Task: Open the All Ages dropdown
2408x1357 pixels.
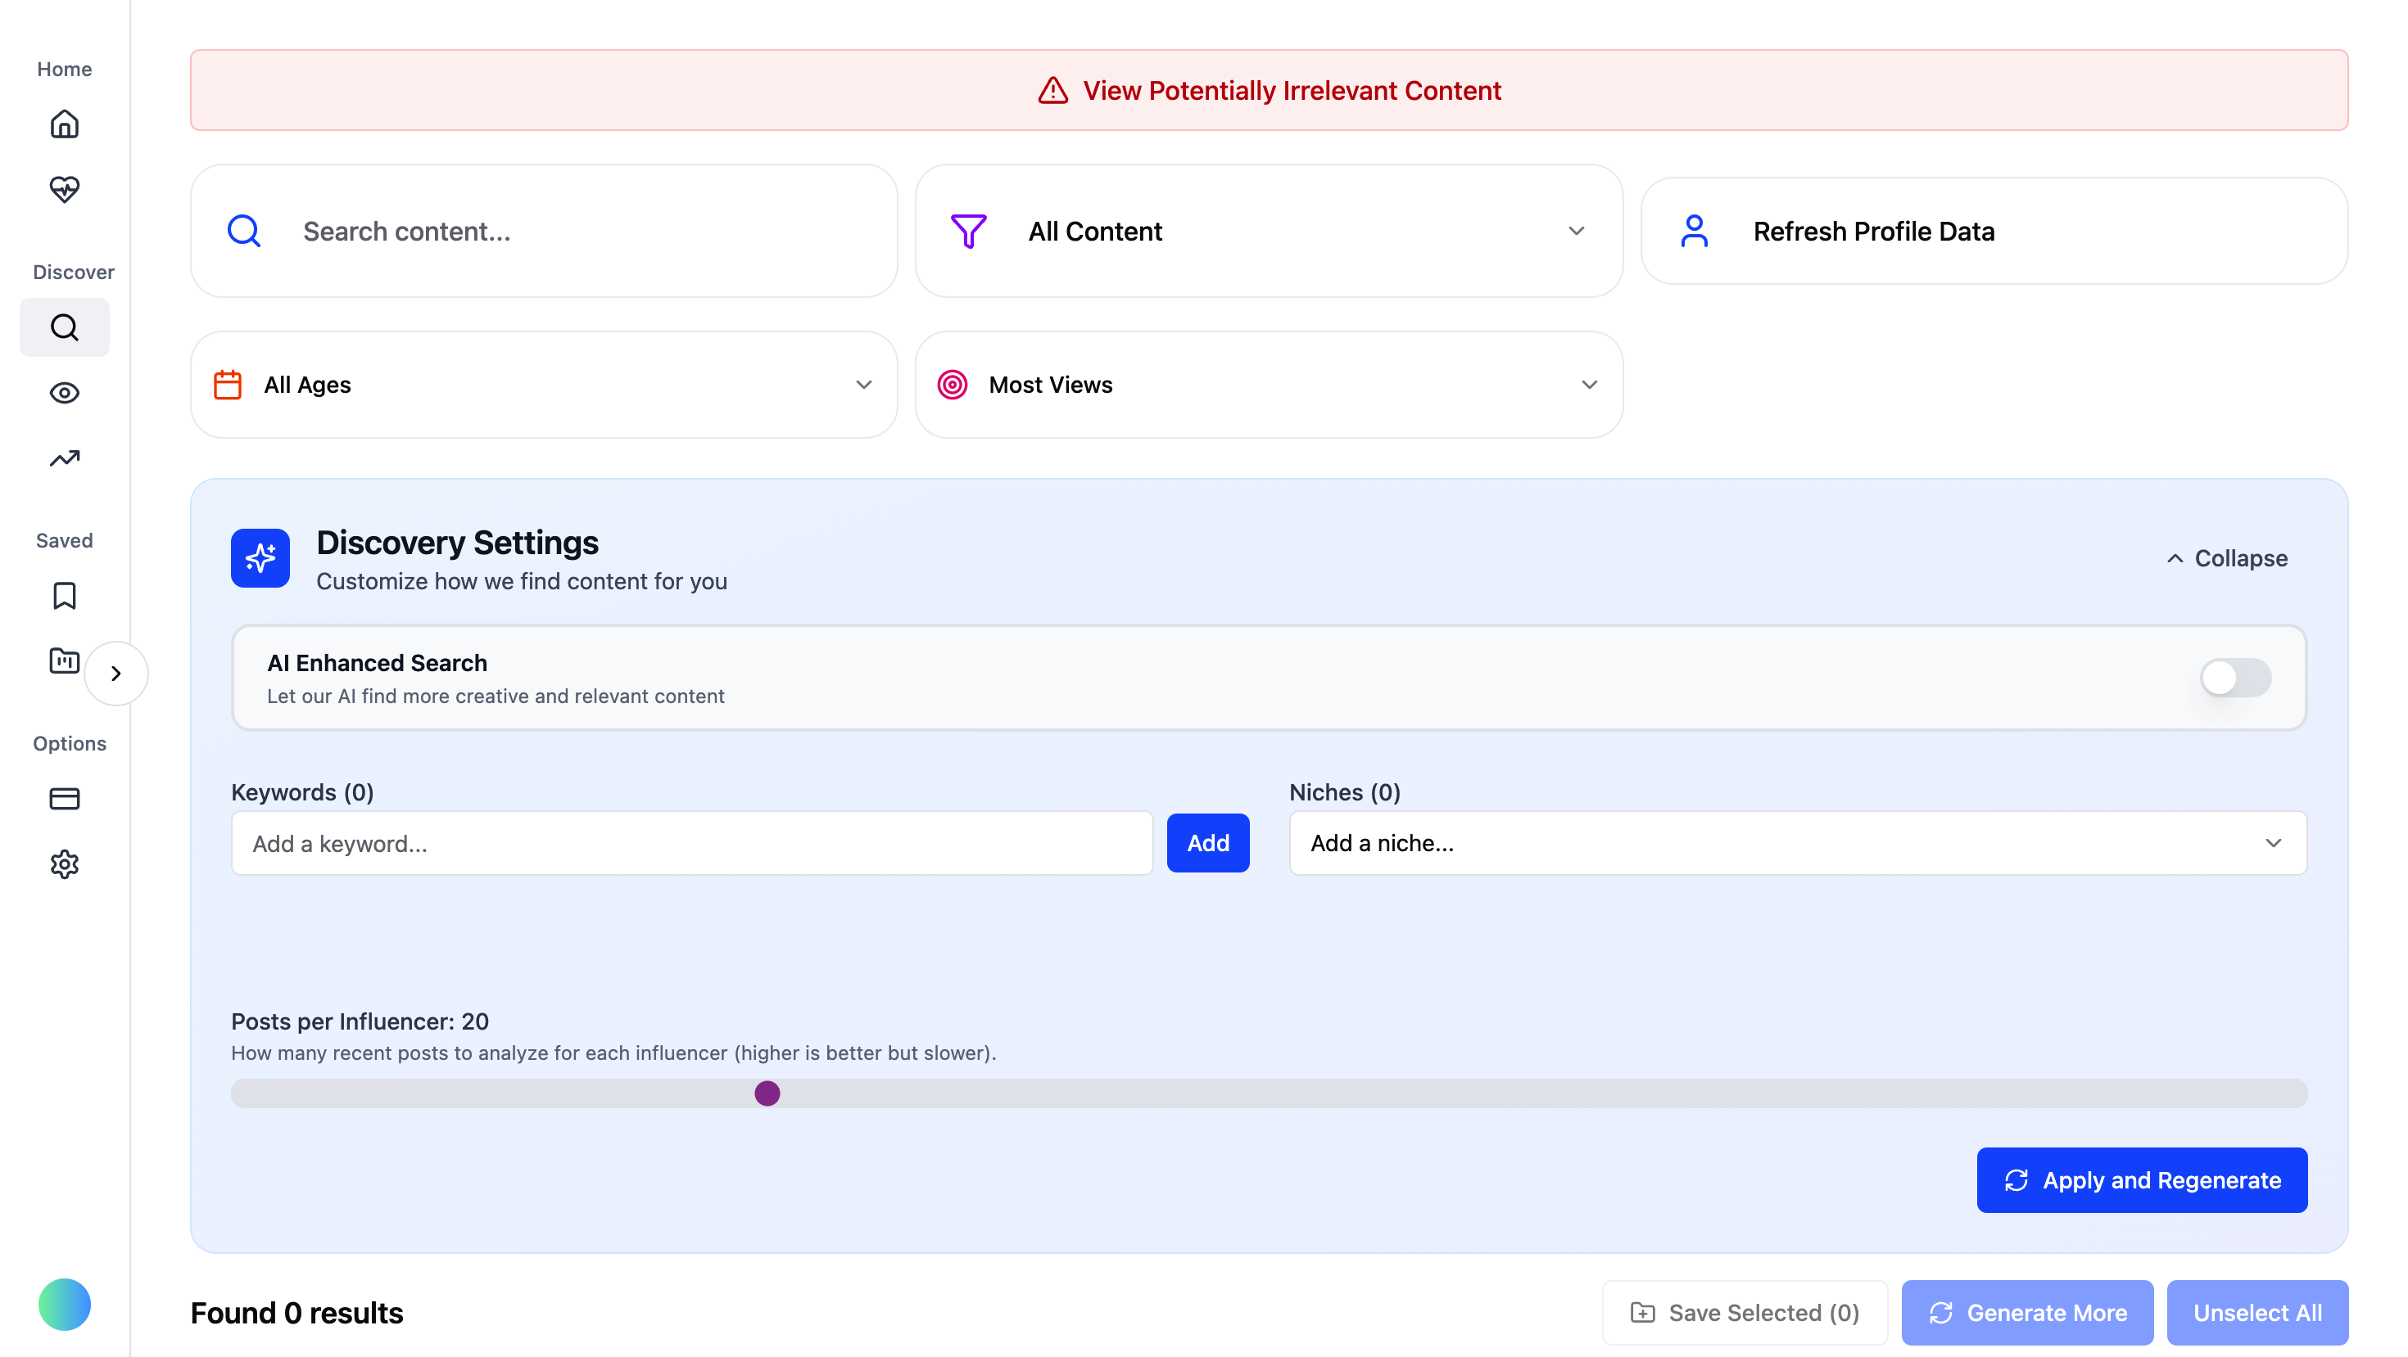Action: click(544, 385)
